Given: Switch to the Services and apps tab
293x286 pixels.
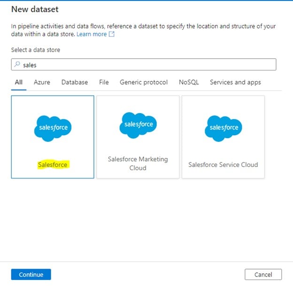Looking at the screenshot, I should (x=235, y=82).
